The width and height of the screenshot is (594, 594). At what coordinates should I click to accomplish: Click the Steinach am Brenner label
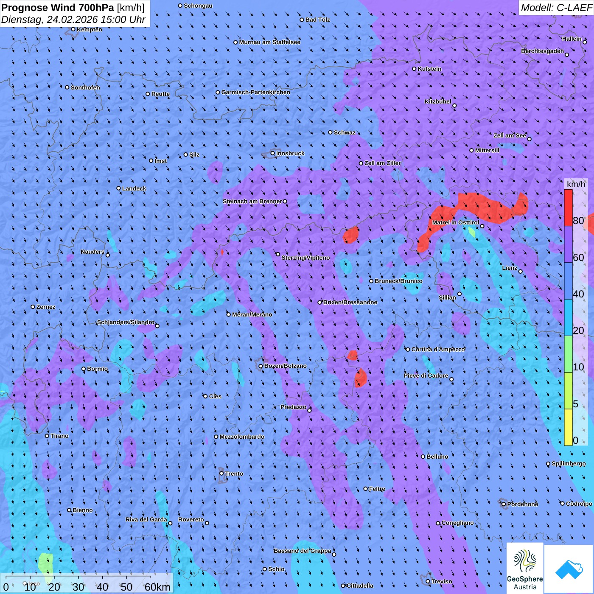click(x=252, y=201)
